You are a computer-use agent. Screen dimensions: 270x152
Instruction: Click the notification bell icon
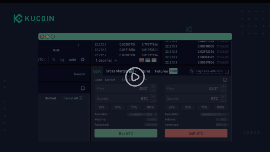[x=82, y=88]
